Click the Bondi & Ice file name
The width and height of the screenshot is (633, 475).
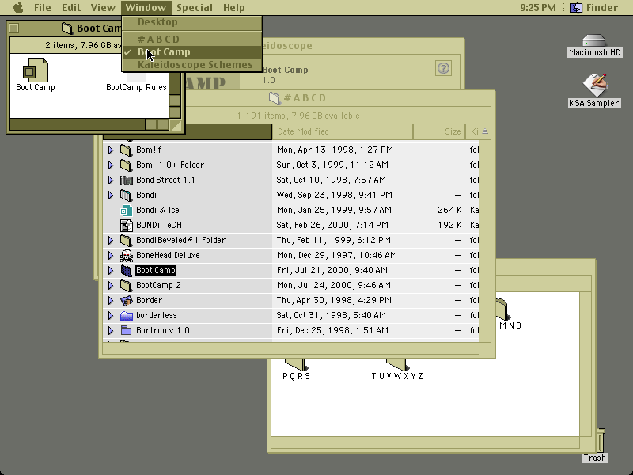(157, 210)
